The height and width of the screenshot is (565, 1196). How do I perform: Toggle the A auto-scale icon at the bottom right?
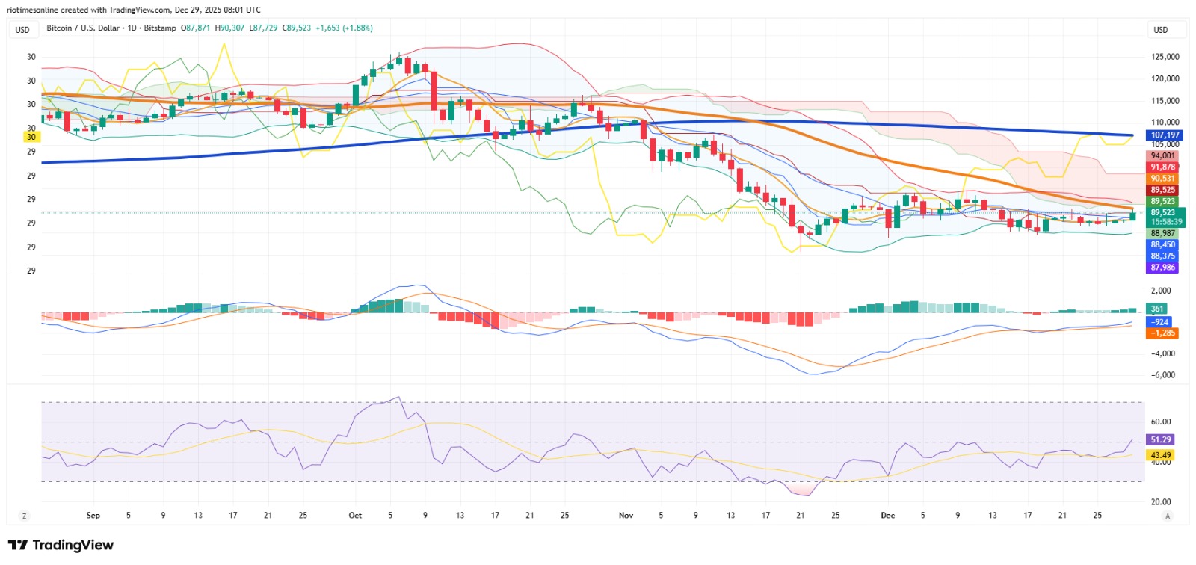(x=1167, y=516)
